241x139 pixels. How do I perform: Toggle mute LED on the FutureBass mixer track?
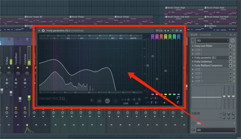tap(18, 68)
